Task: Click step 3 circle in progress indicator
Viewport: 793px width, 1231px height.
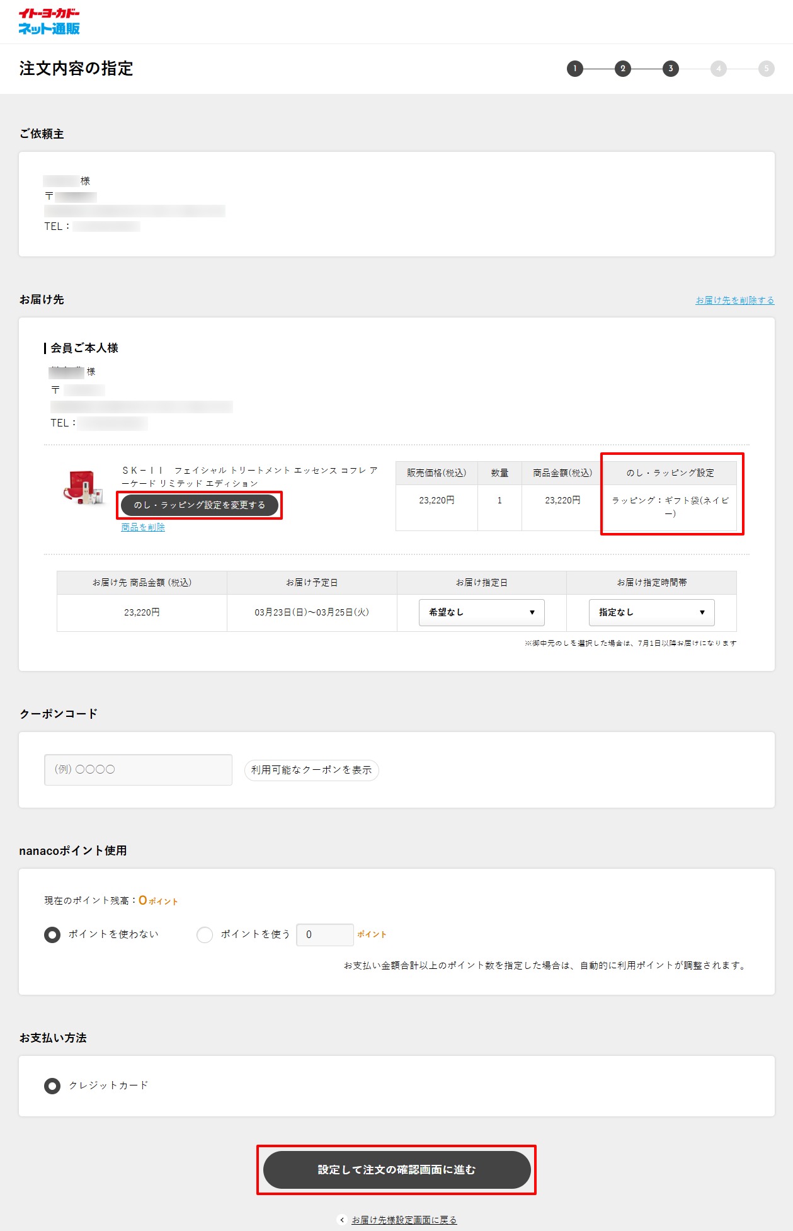Action: click(x=670, y=69)
